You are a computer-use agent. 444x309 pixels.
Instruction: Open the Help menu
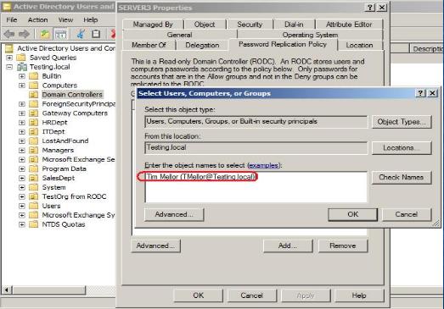click(91, 19)
